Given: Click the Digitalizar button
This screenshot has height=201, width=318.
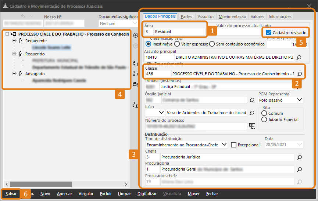Looking at the screenshot, I should 147,194.
